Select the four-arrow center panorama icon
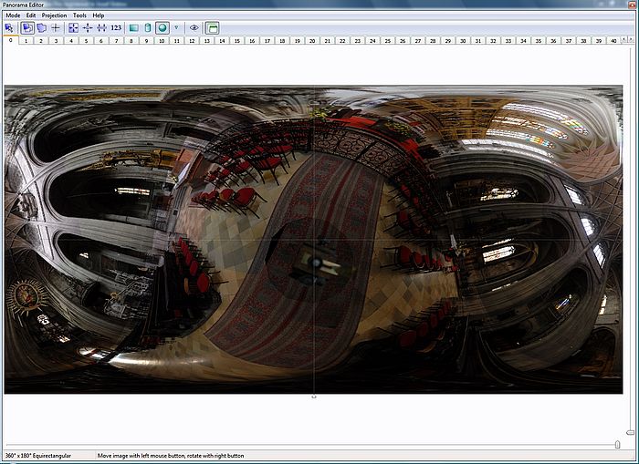The height and width of the screenshot is (464, 639). point(88,28)
